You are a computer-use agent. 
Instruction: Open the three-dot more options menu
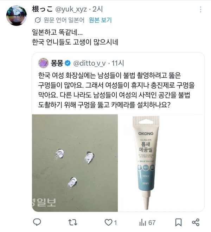[x=200, y=10]
